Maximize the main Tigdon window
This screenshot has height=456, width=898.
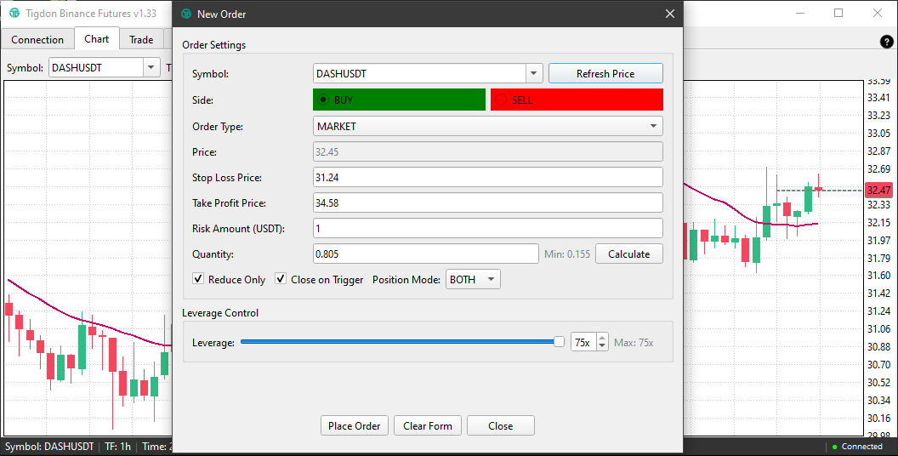[x=838, y=14]
